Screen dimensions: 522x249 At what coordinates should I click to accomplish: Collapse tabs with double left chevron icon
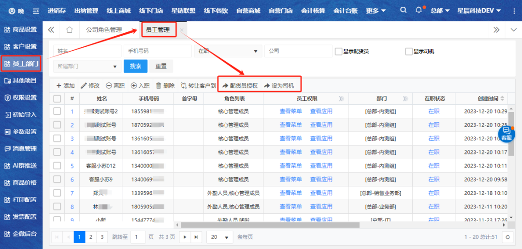click(51, 30)
